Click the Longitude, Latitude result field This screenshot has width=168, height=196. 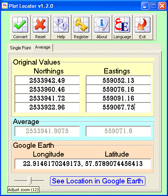[x=83, y=164]
